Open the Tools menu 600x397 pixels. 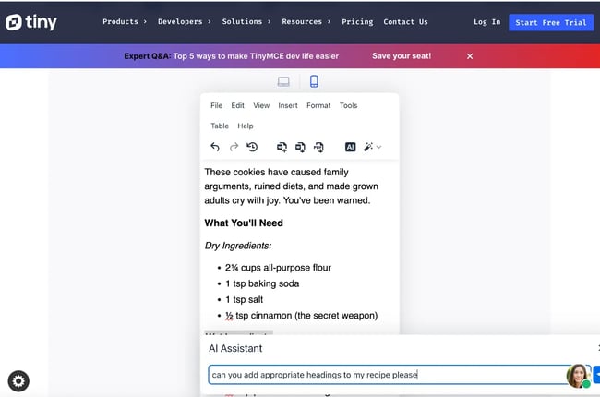coord(348,105)
